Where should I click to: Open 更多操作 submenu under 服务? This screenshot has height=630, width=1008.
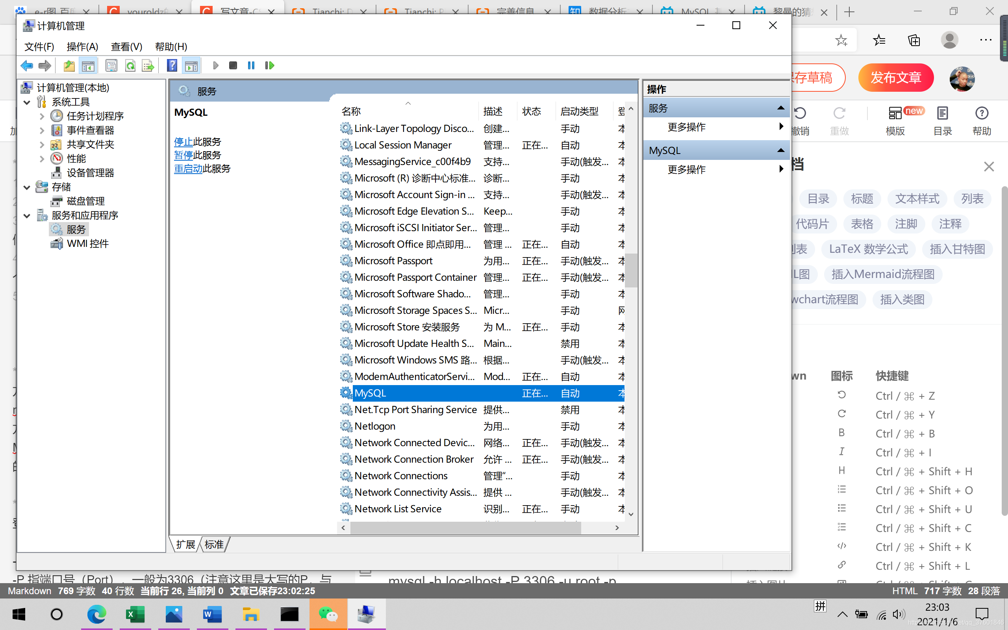pos(717,127)
